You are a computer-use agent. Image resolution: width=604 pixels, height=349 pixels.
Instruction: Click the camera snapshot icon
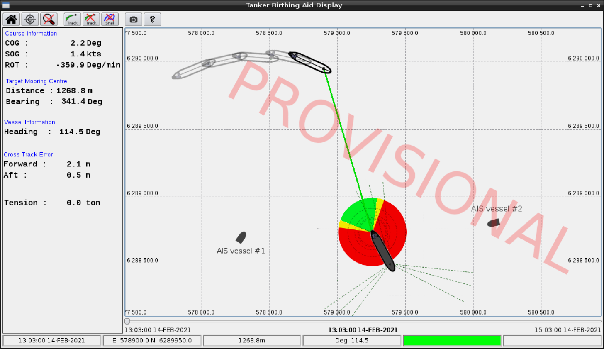[133, 19]
